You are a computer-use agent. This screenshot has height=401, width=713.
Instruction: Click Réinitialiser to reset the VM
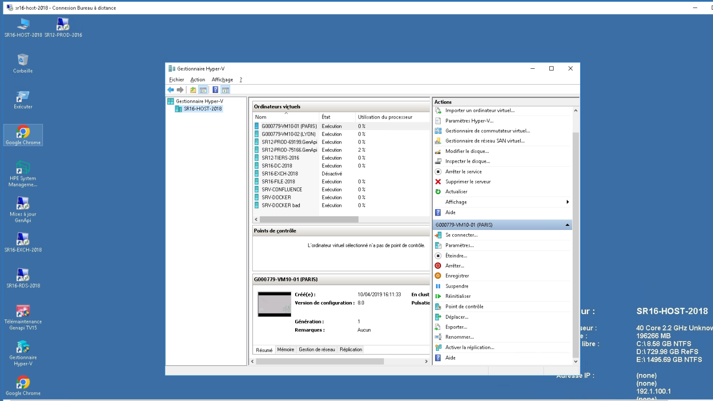pos(458,296)
